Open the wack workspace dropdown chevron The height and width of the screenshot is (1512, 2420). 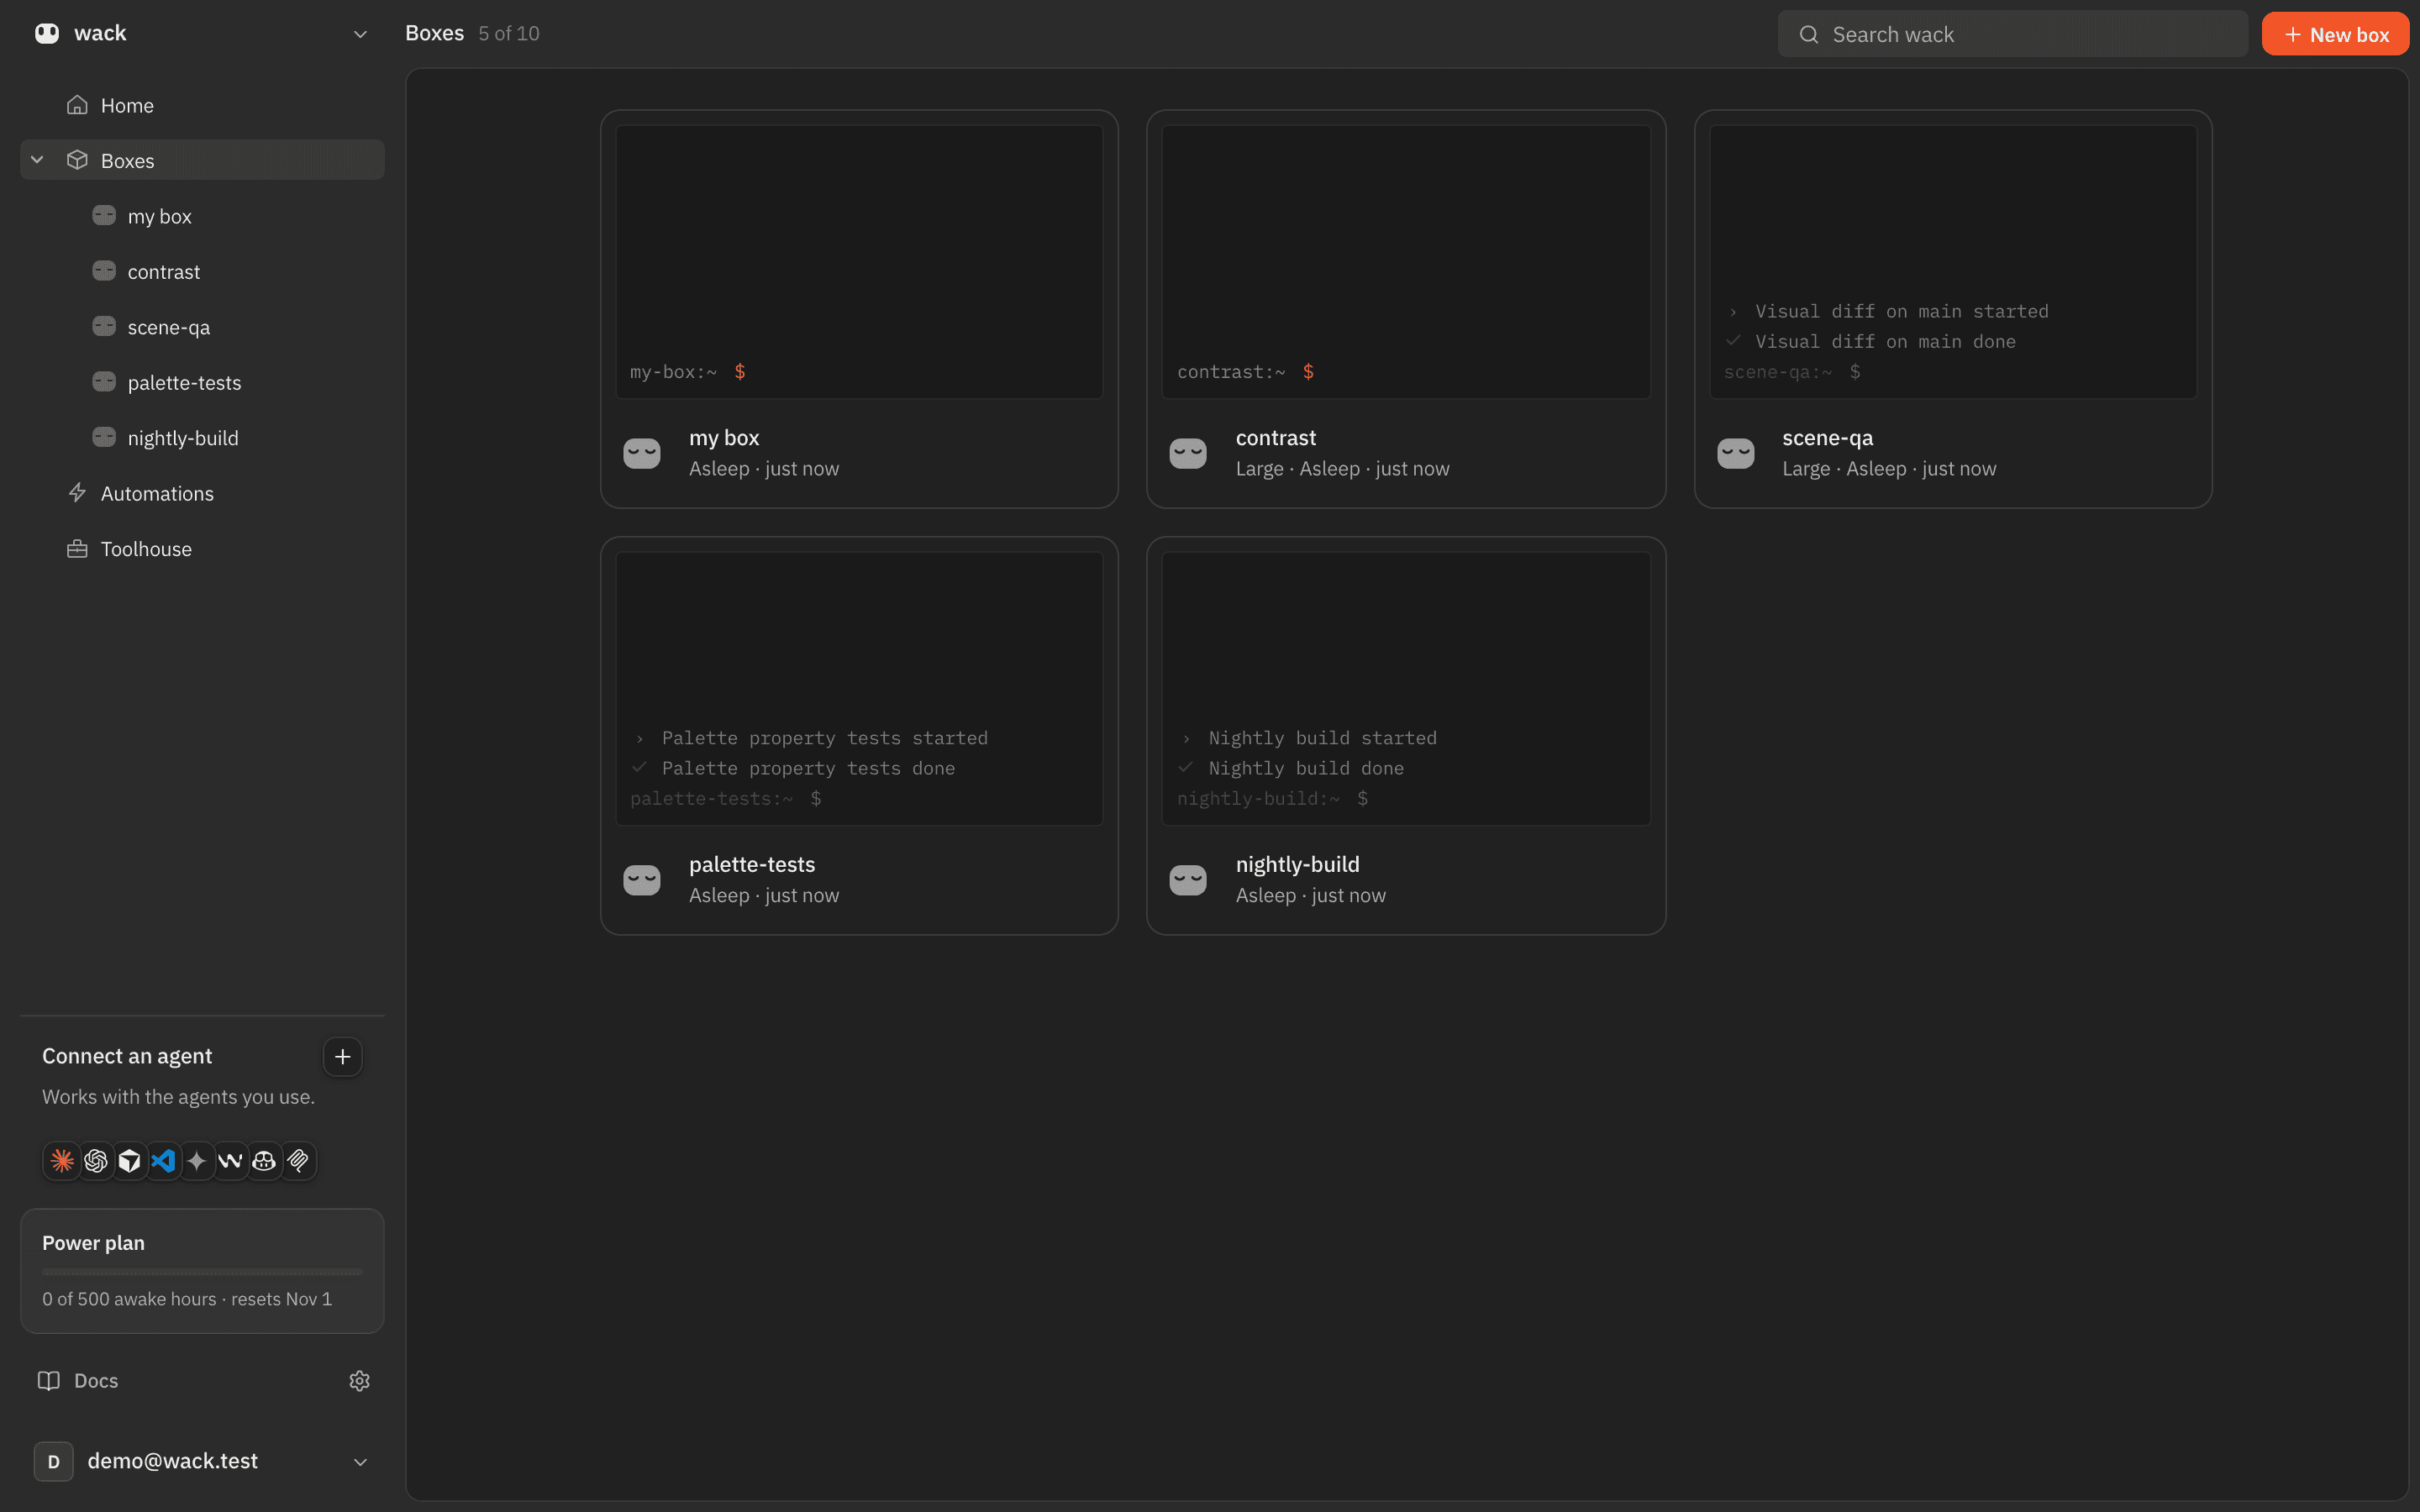(x=360, y=34)
